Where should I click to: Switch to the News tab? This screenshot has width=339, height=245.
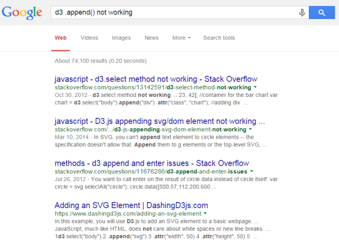(x=151, y=38)
